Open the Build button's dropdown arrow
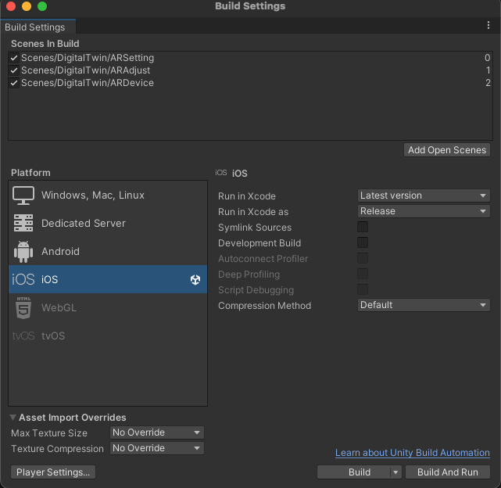This screenshot has width=501, height=488. pyautogui.click(x=395, y=472)
